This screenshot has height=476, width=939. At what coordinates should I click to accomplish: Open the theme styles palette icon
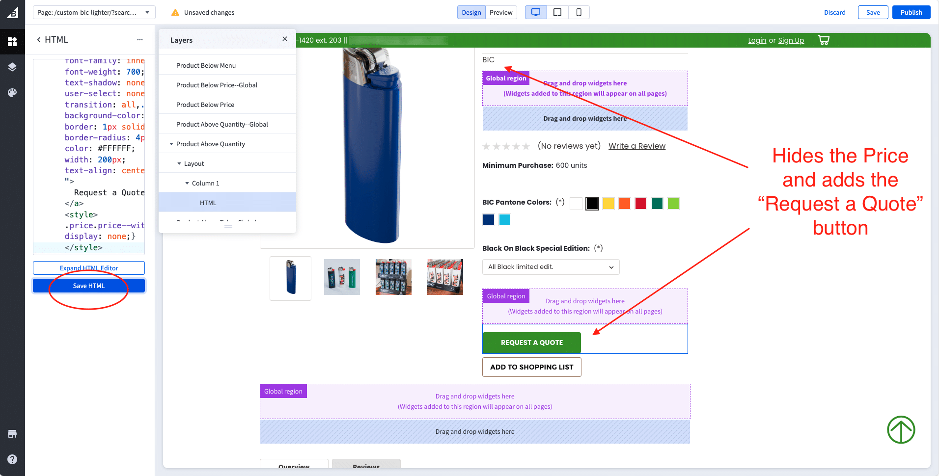(12, 93)
